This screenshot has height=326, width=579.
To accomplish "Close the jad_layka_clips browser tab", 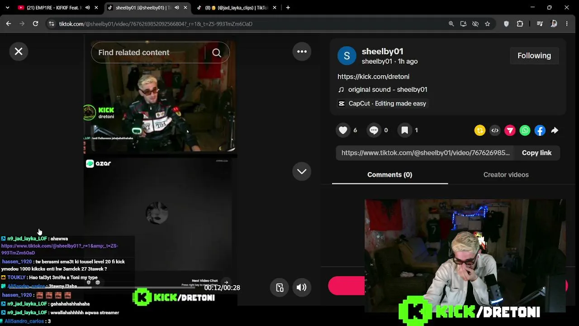I will pyautogui.click(x=274, y=8).
